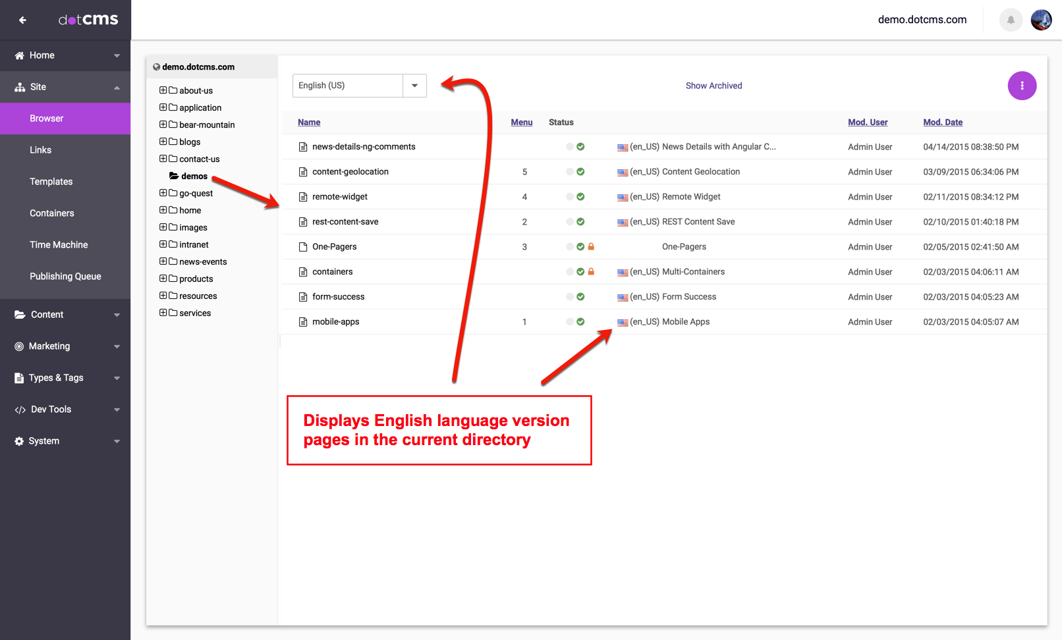The height and width of the screenshot is (640, 1062).
Task: Click the US flag on Remote Widget row
Action: 622,198
